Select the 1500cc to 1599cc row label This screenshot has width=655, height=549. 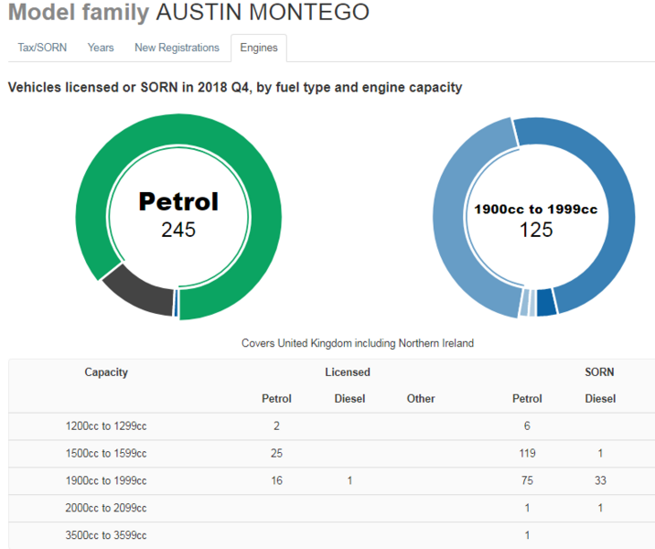coord(106,453)
